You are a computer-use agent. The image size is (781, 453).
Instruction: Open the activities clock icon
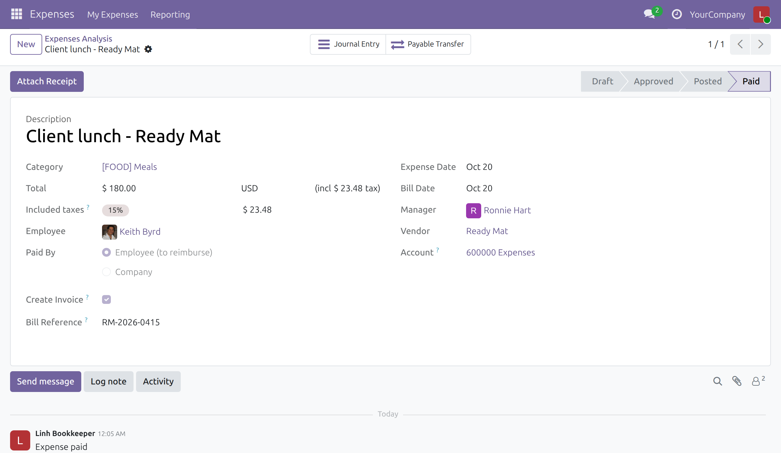pyautogui.click(x=676, y=14)
